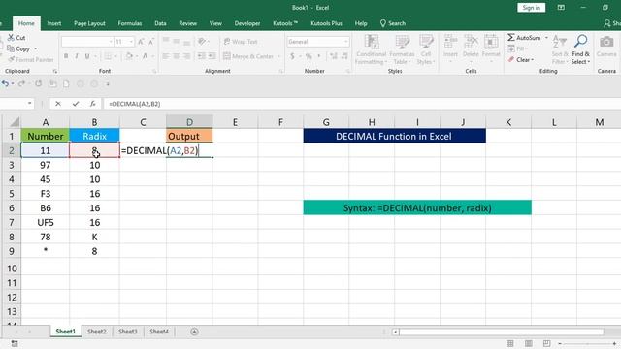Open the Developer tab

click(247, 23)
